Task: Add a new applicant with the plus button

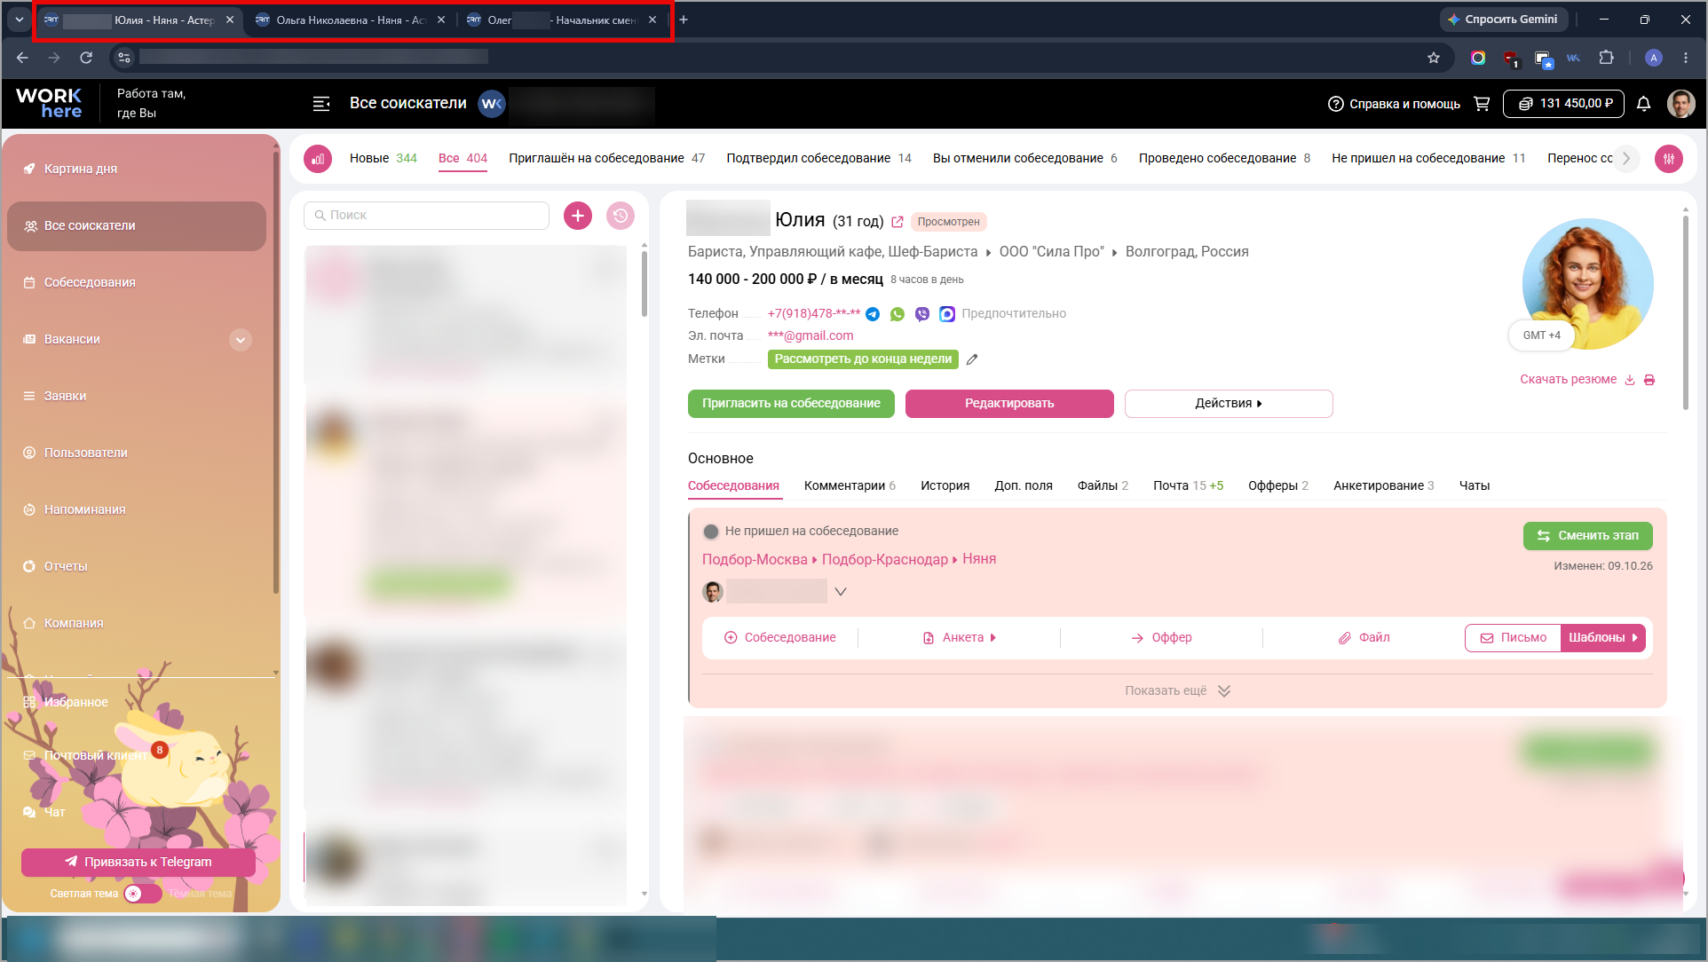Action: tap(578, 216)
